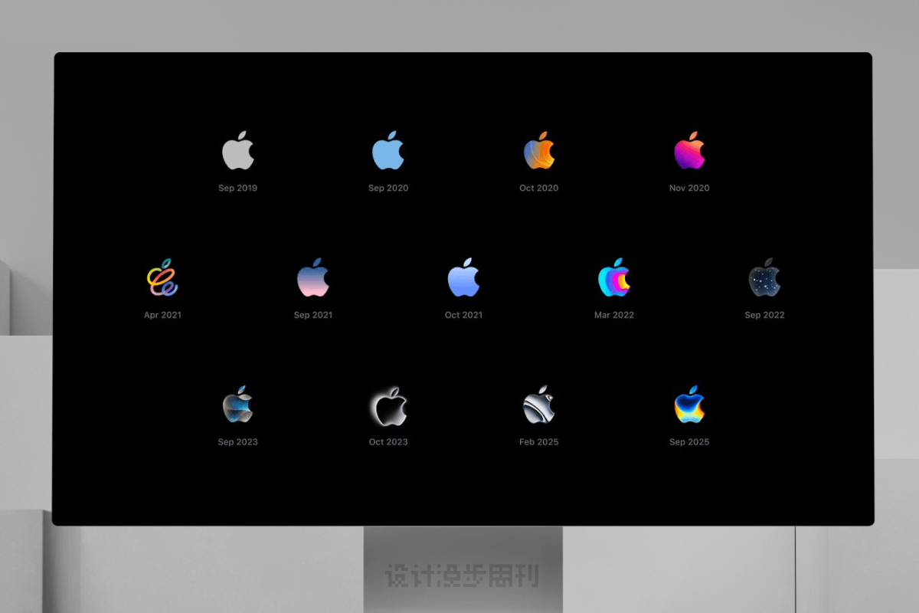
Task: Click the starry night Sep 2022 Apple logo
Action: (x=764, y=279)
